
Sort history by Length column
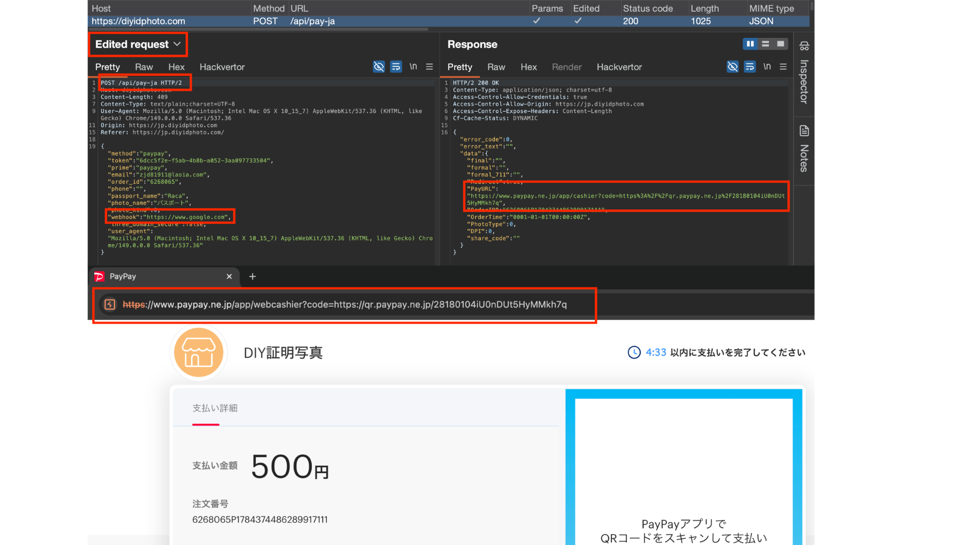tap(704, 8)
